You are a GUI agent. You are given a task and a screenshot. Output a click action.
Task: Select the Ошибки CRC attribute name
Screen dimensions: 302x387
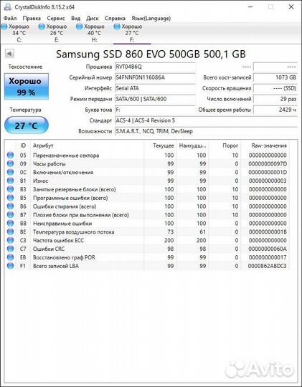click(x=49, y=249)
